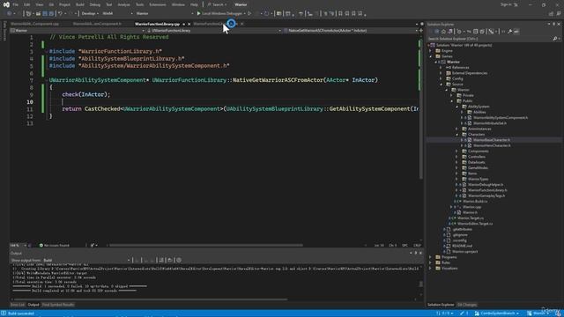Expand the Engine folder

[x=431, y=51]
